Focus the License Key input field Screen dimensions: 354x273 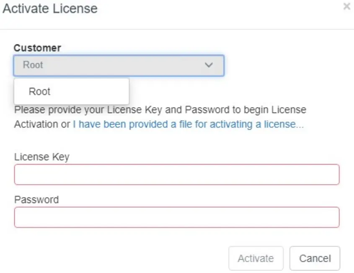pyautogui.click(x=176, y=175)
